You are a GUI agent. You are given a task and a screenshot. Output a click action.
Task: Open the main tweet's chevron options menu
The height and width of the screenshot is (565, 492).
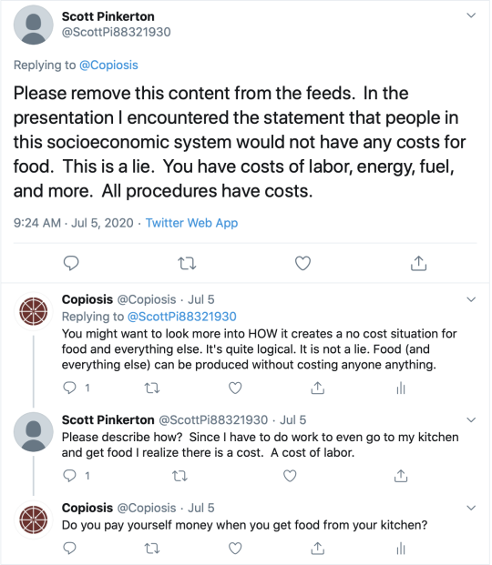(x=471, y=15)
